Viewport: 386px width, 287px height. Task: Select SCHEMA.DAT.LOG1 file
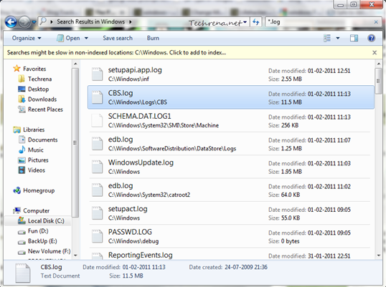click(230, 120)
